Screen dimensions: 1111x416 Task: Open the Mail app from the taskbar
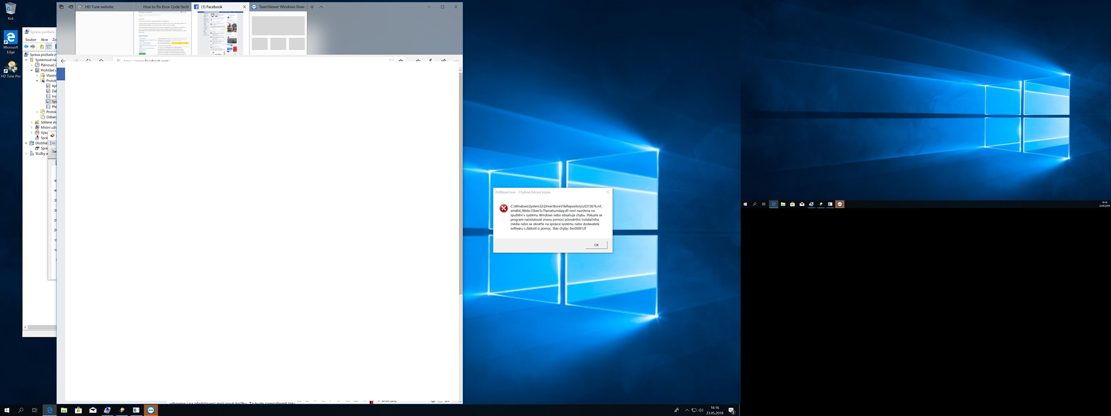coord(93,410)
